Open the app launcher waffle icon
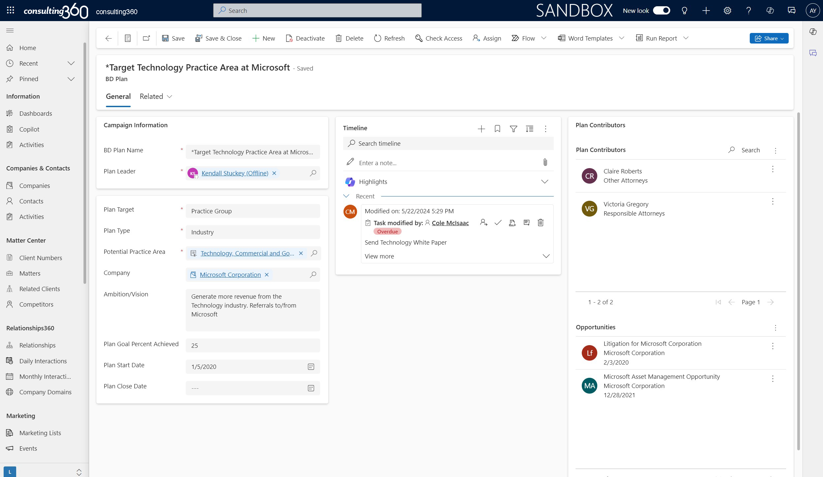This screenshot has width=823, height=477. point(10,10)
